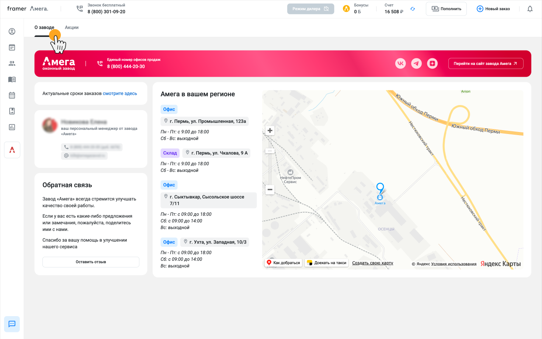542x339 pixels.
Task: Toggle the Режим дилера mode button
Action: [310, 9]
